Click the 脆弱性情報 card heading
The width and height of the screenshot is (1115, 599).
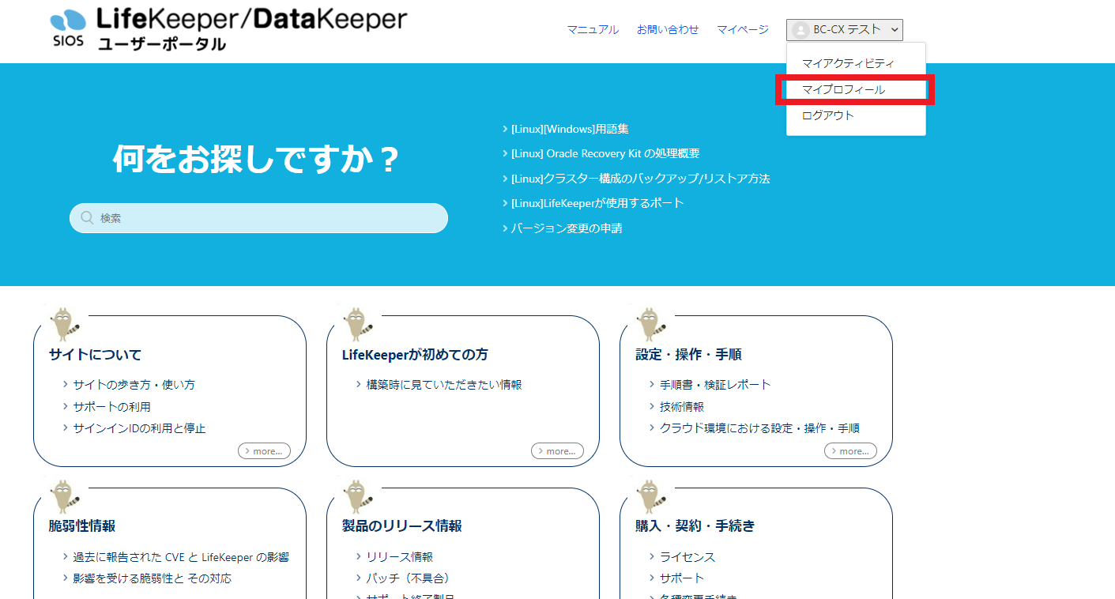[82, 526]
